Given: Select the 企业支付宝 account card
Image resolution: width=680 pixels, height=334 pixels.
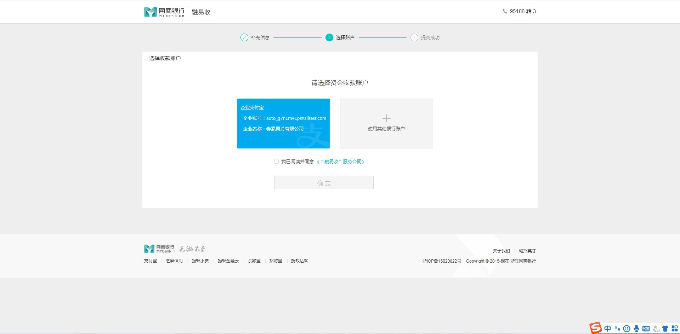Looking at the screenshot, I should point(283,123).
